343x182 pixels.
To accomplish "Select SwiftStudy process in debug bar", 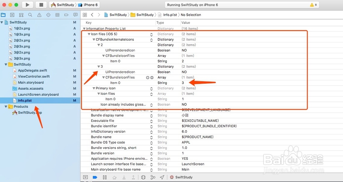I will pos(181,177).
